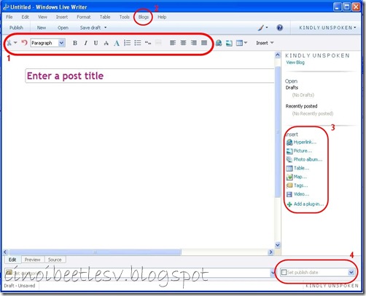Open the Table menu
Screen dimensions: 366x296
tap(105, 17)
